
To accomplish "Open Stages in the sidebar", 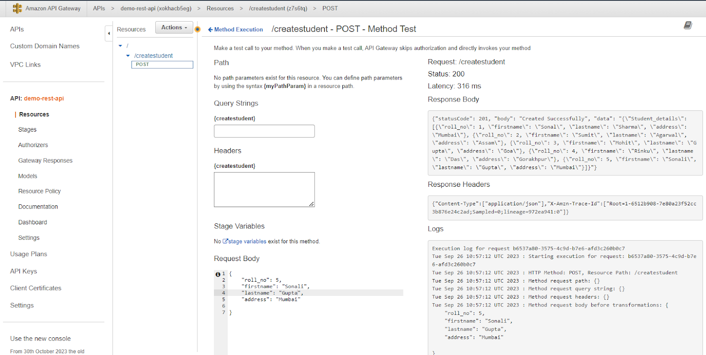I will coord(27,129).
